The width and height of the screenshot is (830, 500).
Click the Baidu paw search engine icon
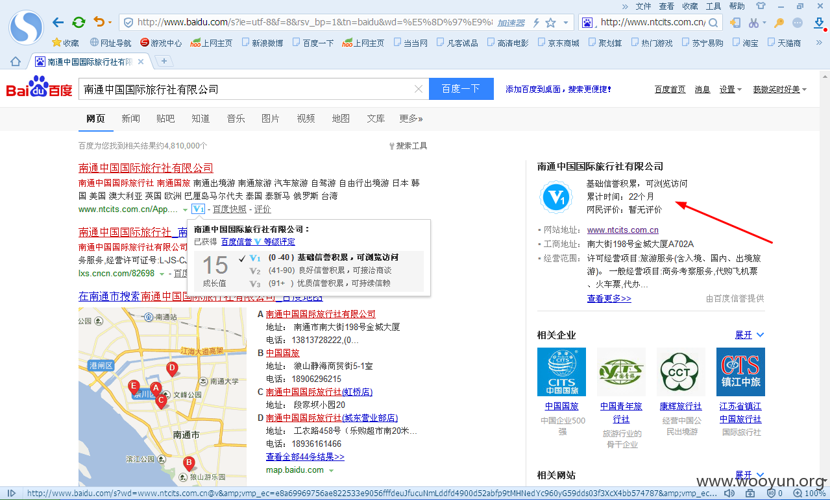pyautogui.click(x=587, y=23)
